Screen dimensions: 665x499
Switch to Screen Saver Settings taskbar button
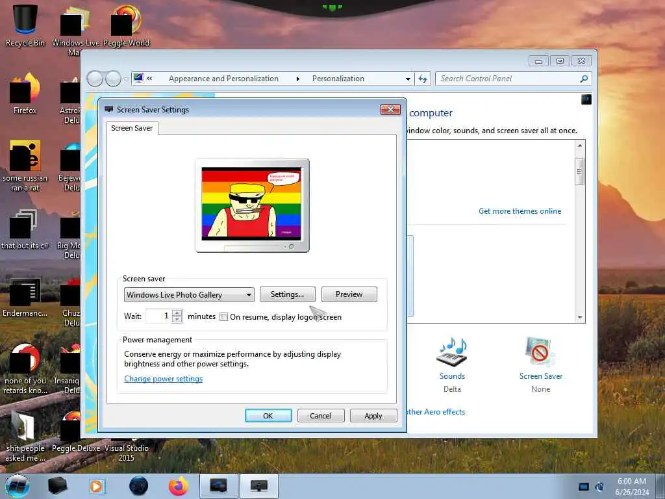click(x=259, y=486)
